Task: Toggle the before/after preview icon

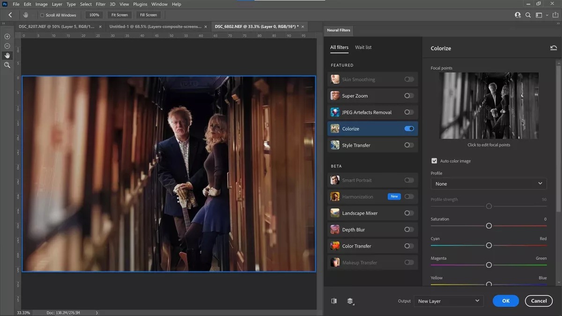Action: 334,301
